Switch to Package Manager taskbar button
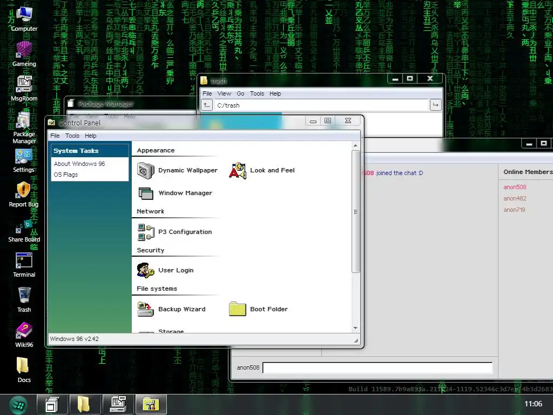This screenshot has width=553, height=415. (x=52, y=404)
